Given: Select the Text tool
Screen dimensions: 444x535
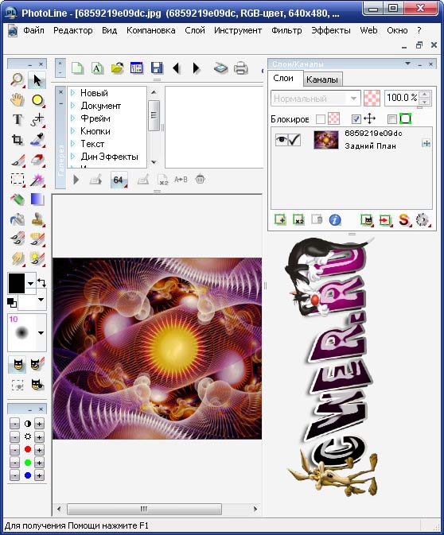Looking at the screenshot, I should [17, 119].
